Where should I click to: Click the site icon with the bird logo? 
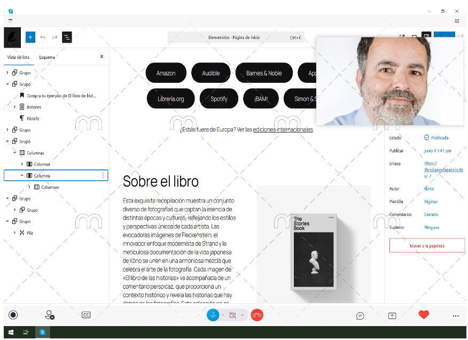point(12,37)
